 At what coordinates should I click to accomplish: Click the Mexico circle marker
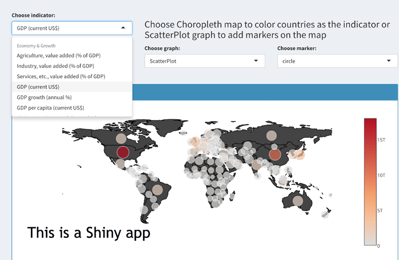[120, 164]
